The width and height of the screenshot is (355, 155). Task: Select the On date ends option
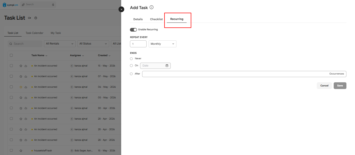(x=131, y=66)
